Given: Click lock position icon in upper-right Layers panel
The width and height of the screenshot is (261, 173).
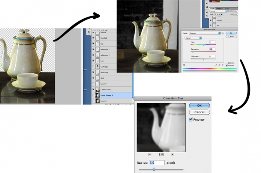Looking at the screenshot, I should pyautogui.click(x=219, y=14).
